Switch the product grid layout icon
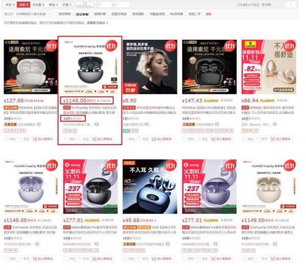 pyautogui.click(x=85, y=5)
